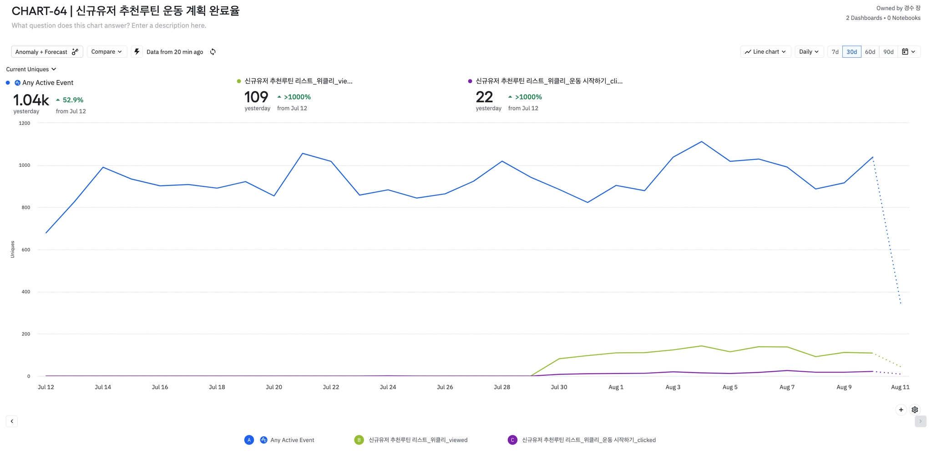The width and height of the screenshot is (932, 454).
Task: Open the Compare dropdown
Action: point(106,52)
